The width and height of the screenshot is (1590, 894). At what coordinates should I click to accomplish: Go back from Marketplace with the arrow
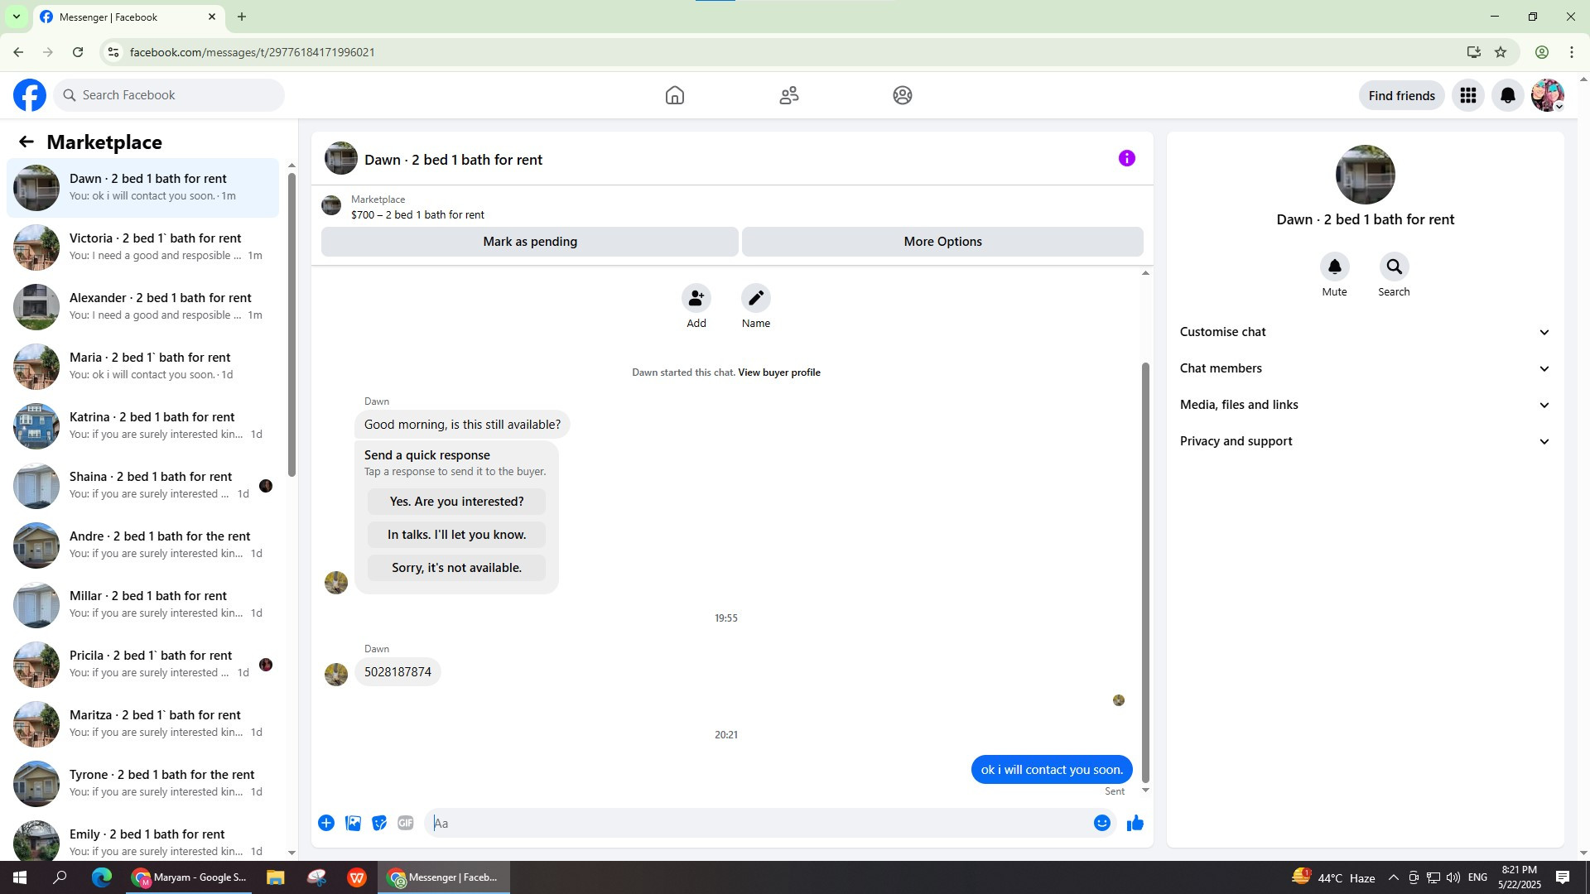click(26, 142)
